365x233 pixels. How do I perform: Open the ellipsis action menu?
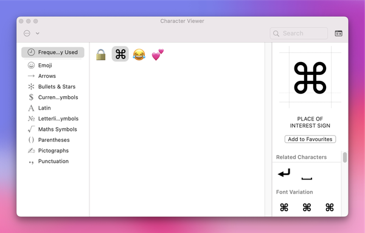click(27, 33)
